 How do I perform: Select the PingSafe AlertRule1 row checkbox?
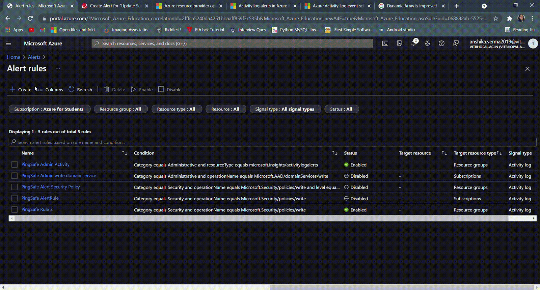[15, 198]
